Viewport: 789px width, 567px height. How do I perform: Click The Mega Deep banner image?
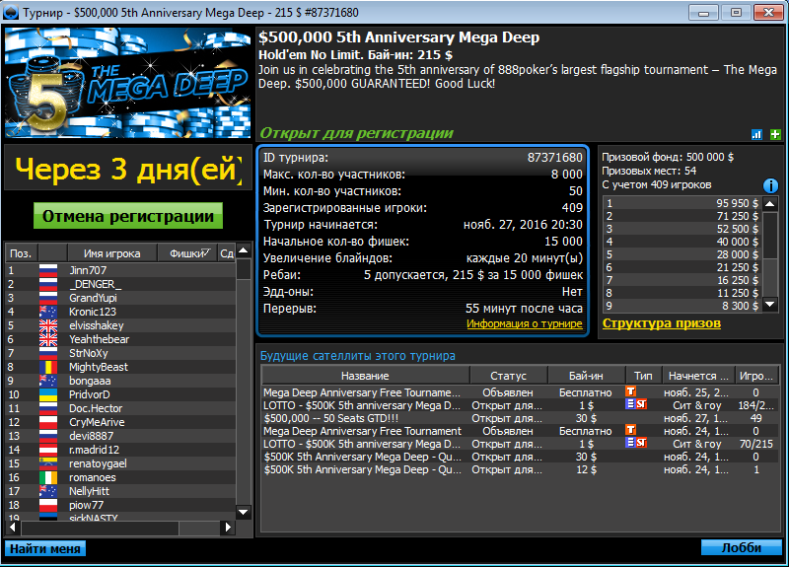pos(128,83)
